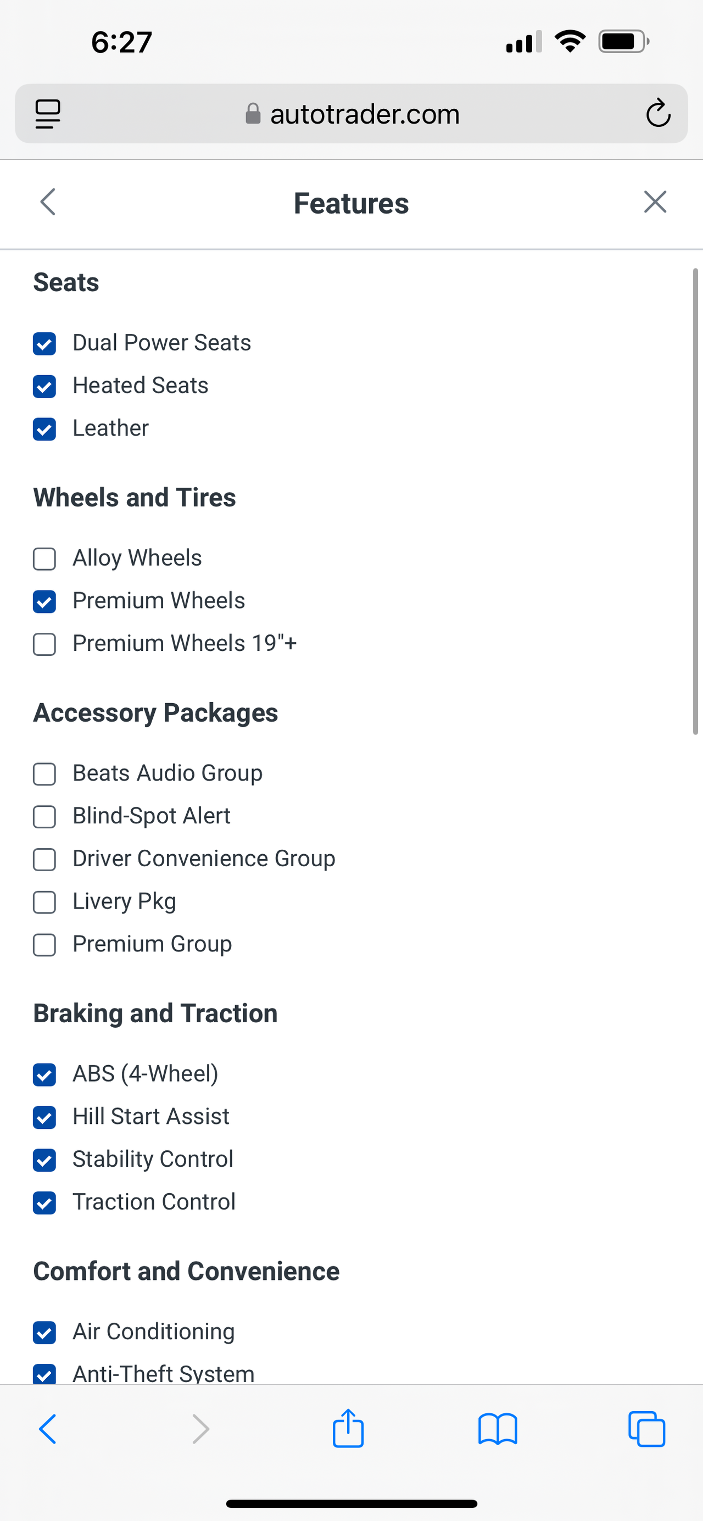Enable Premium Wheels 19"+

pos(44,645)
